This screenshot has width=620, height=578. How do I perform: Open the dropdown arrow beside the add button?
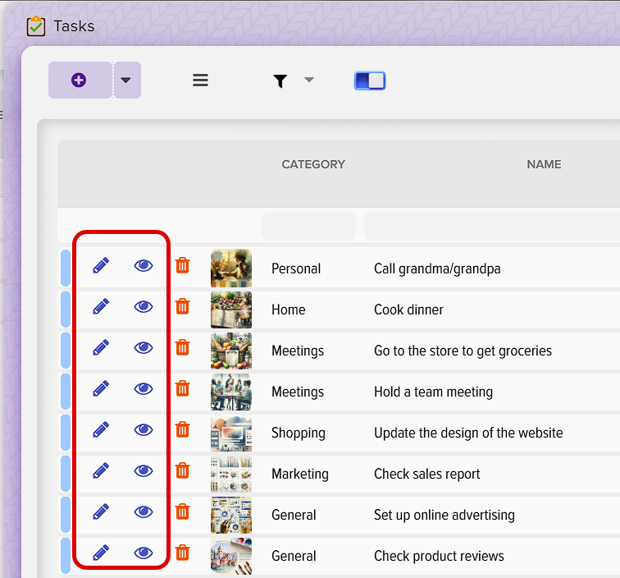point(127,80)
